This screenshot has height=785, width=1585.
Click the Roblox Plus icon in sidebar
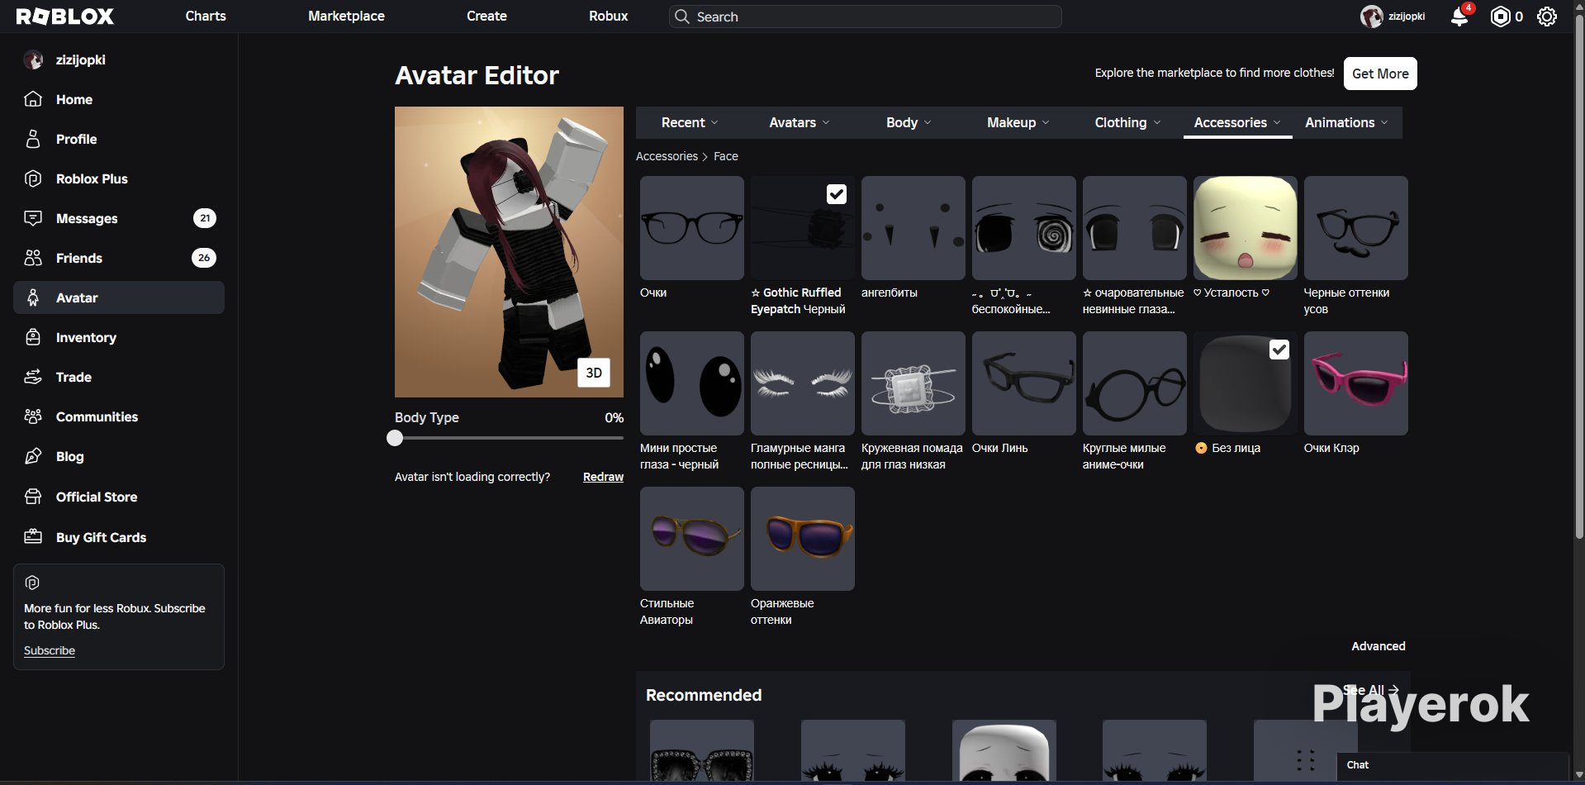pyautogui.click(x=33, y=178)
